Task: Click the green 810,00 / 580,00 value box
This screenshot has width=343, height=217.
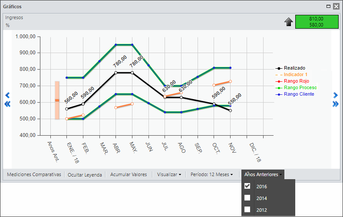Action: coord(317,22)
